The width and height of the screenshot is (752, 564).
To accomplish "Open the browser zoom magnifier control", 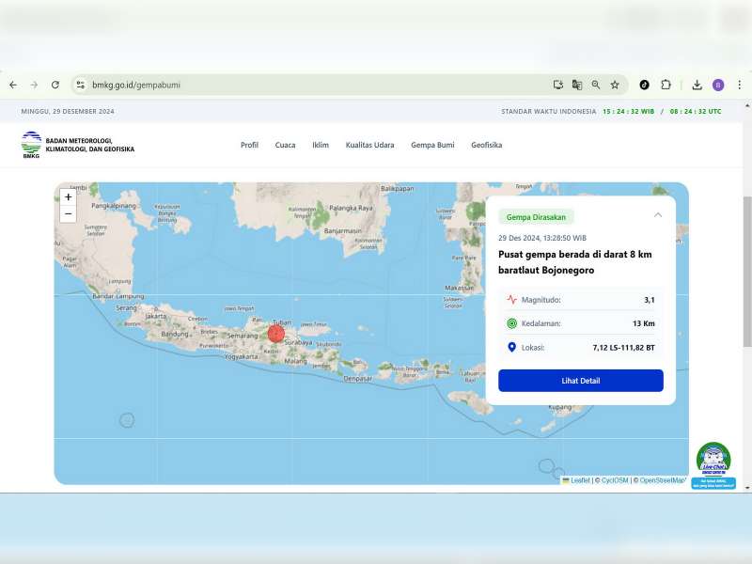I will tap(596, 84).
